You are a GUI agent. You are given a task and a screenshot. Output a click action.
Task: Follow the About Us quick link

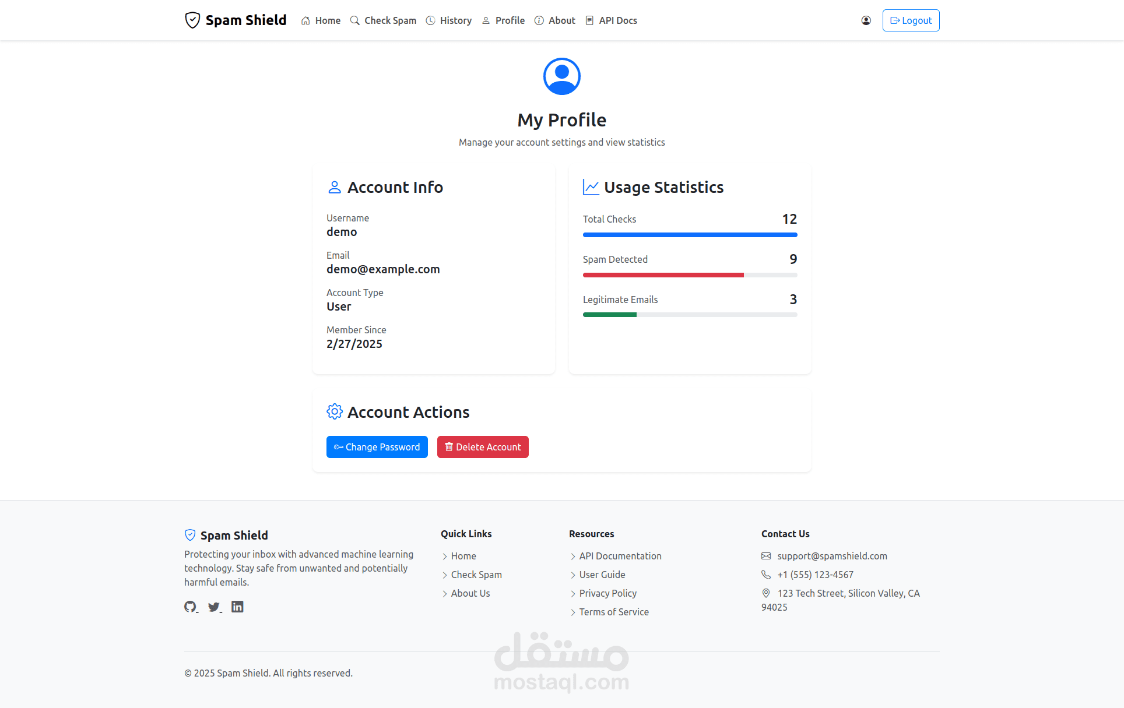point(470,593)
